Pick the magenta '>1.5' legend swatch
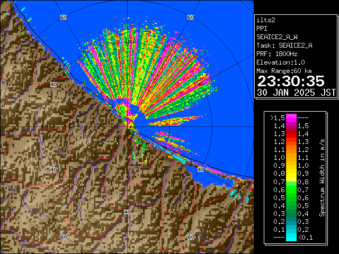 pos(291,117)
